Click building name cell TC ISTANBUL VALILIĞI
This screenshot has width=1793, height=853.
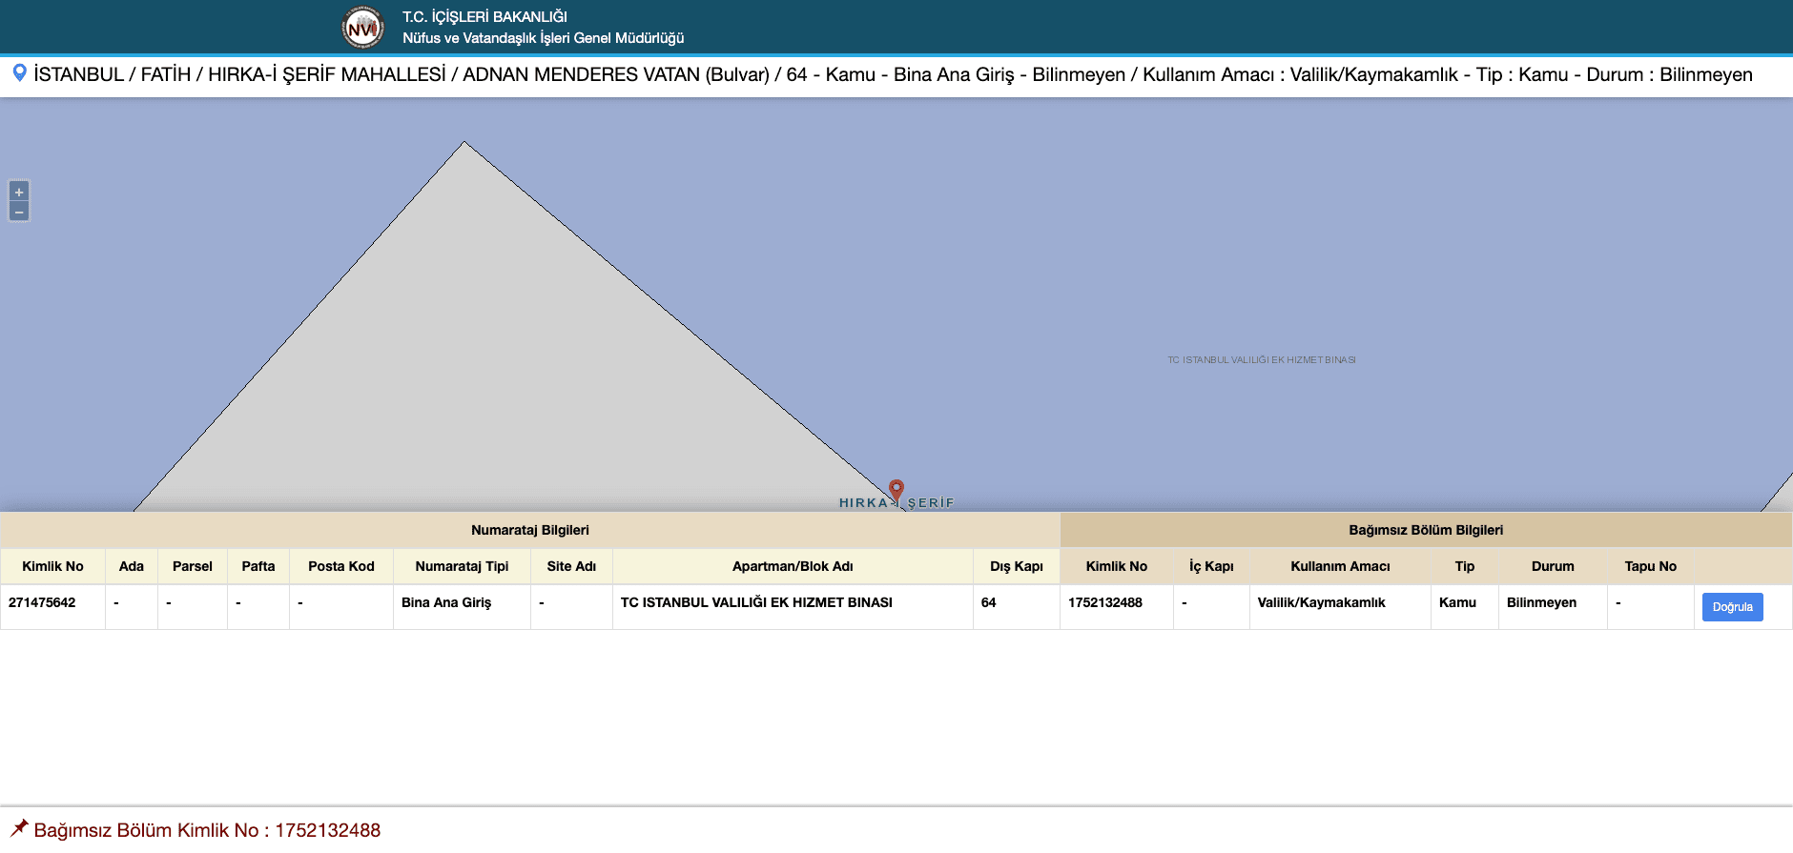coord(755,602)
